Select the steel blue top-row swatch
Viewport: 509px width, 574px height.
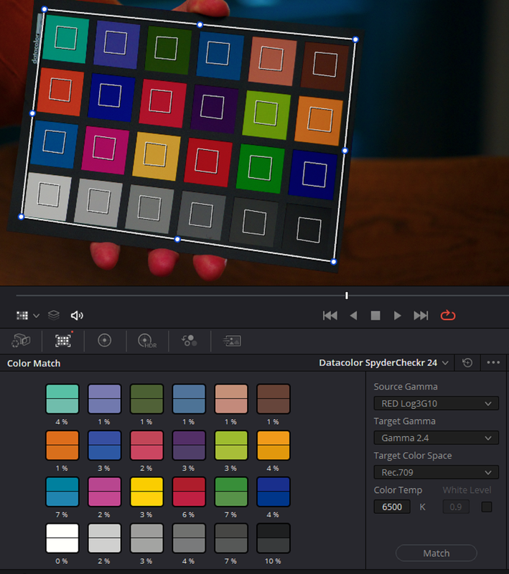189,399
